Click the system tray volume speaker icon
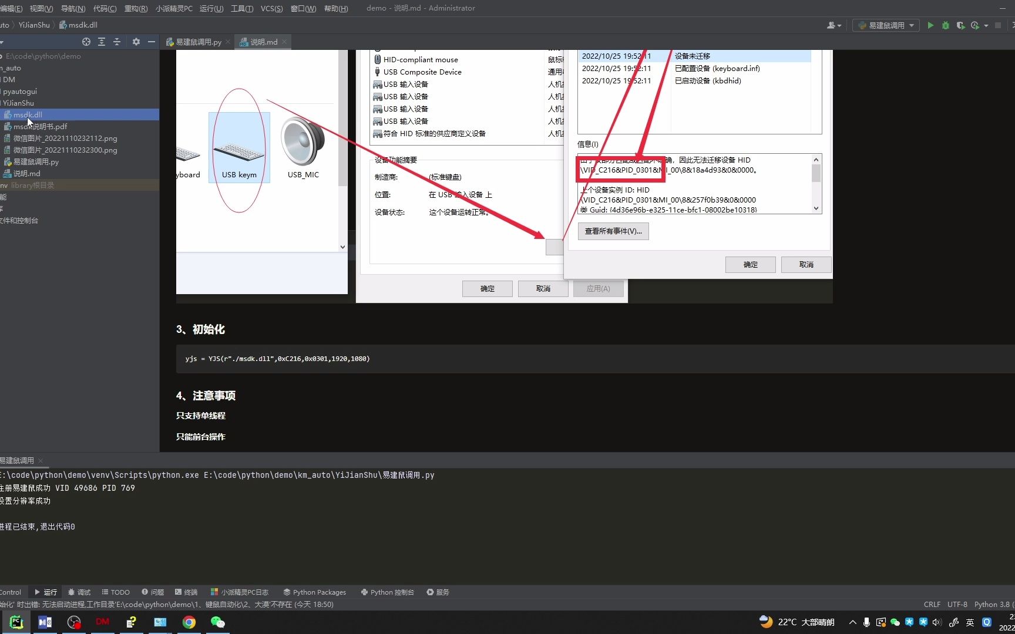This screenshot has height=634, width=1015. (x=937, y=622)
